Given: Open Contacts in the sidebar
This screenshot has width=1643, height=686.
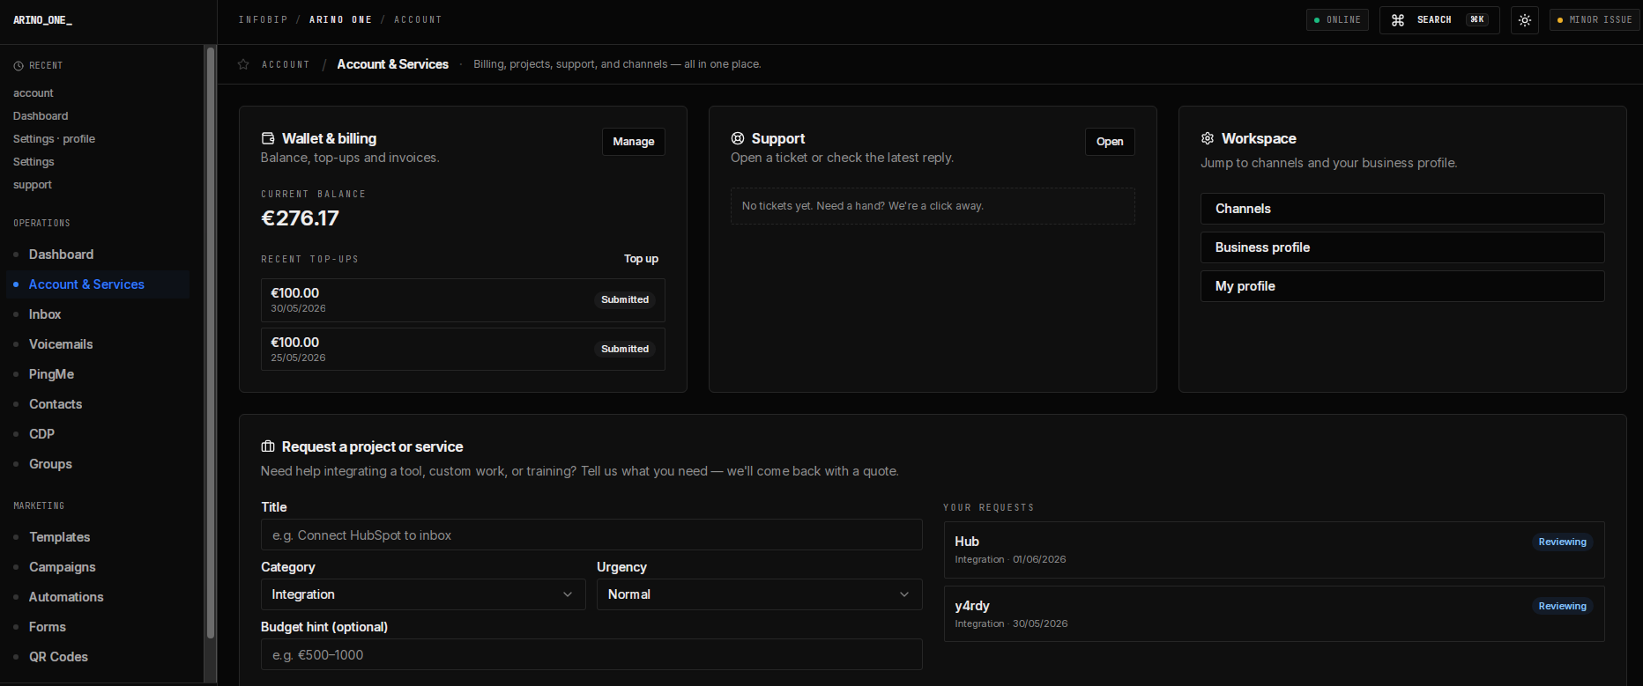Looking at the screenshot, I should pos(98,404).
